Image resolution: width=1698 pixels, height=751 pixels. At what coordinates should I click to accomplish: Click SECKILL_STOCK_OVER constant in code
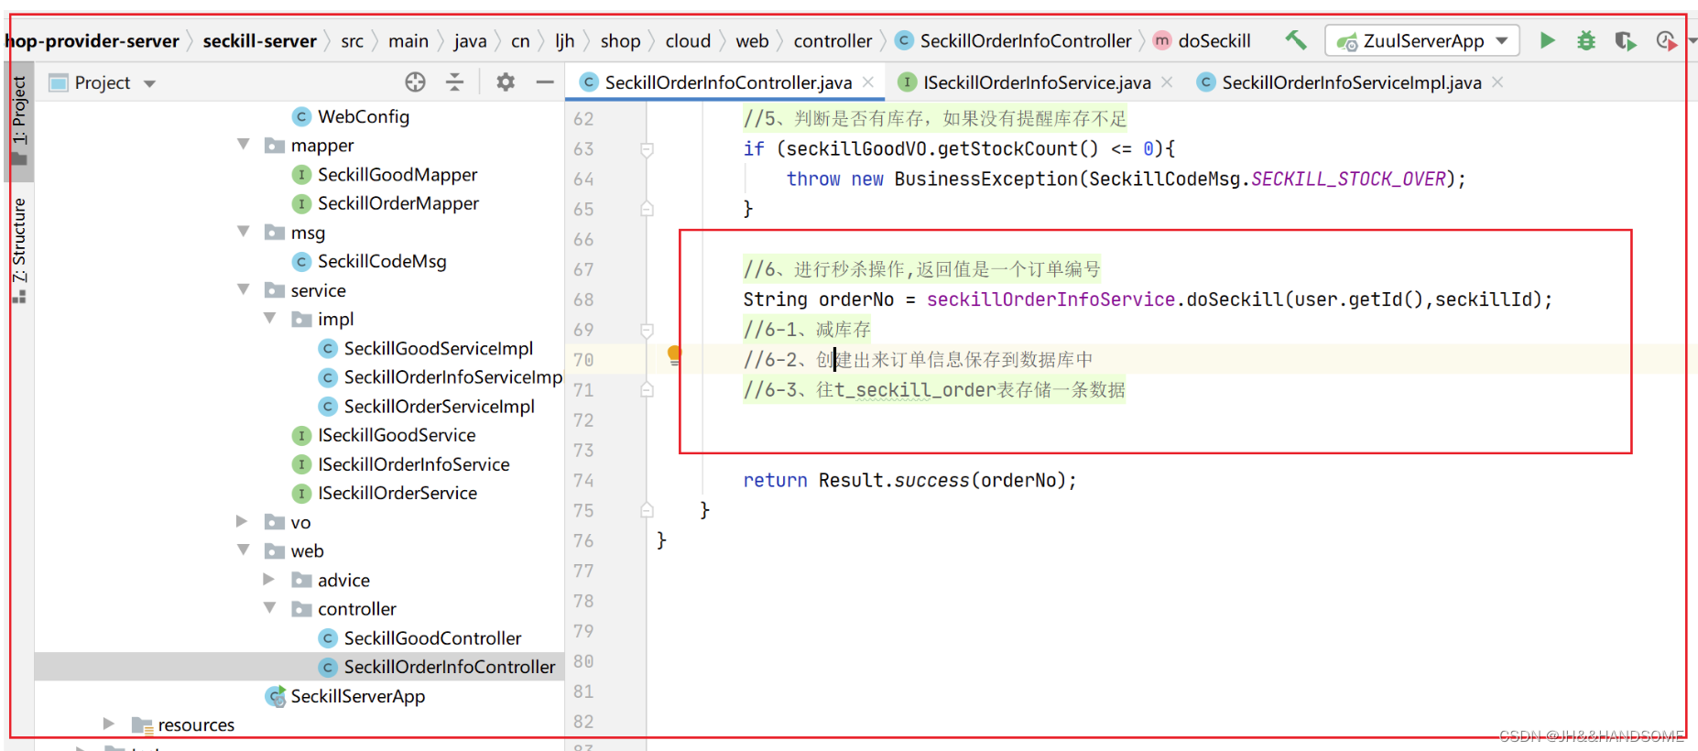click(x=1348, y=179)
